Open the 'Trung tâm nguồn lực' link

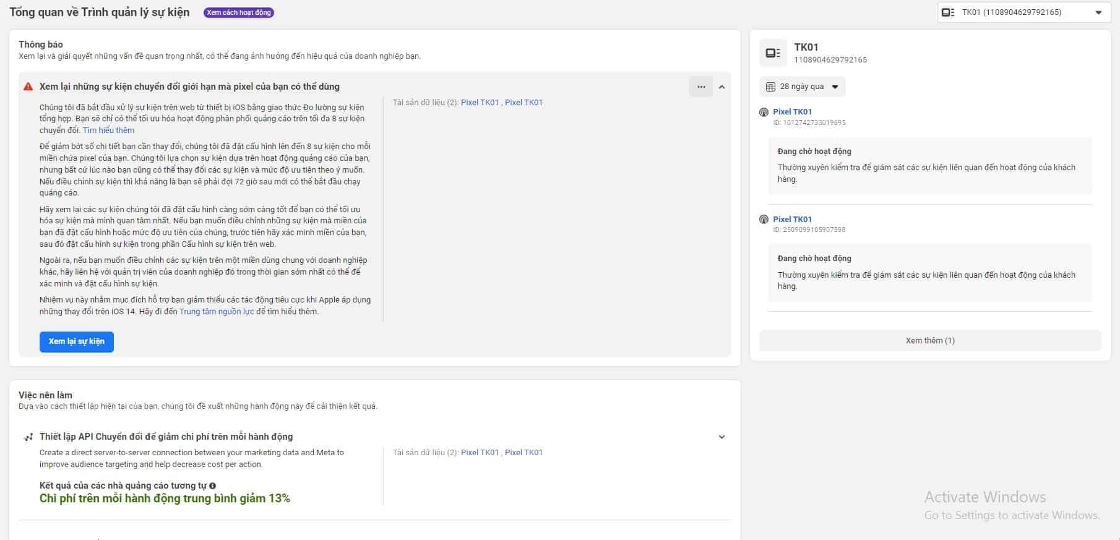[217, 312]
